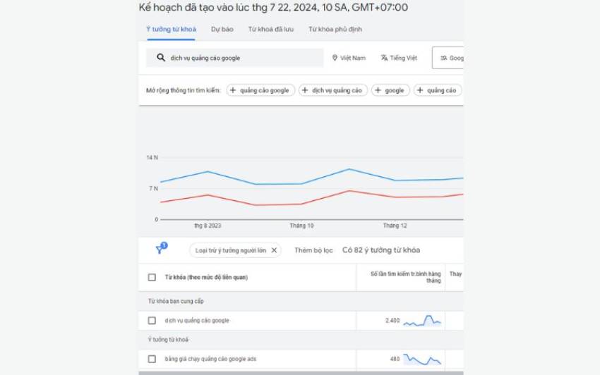The image size is (600, 375).
Task: Click 'Tháng 12' chart axis label
Action: coord(395,226)
